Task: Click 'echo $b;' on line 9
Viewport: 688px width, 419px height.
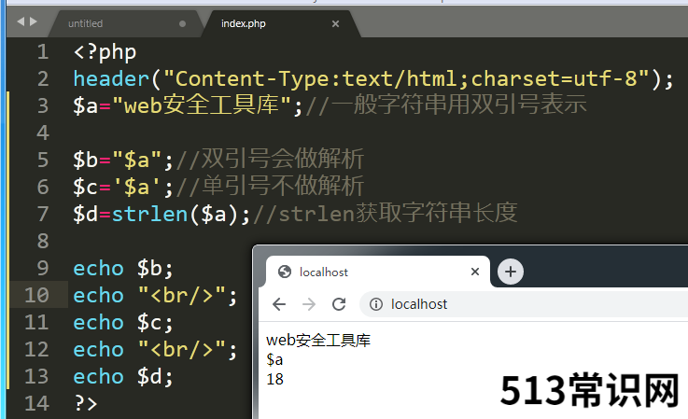Action: click(123, 268)
